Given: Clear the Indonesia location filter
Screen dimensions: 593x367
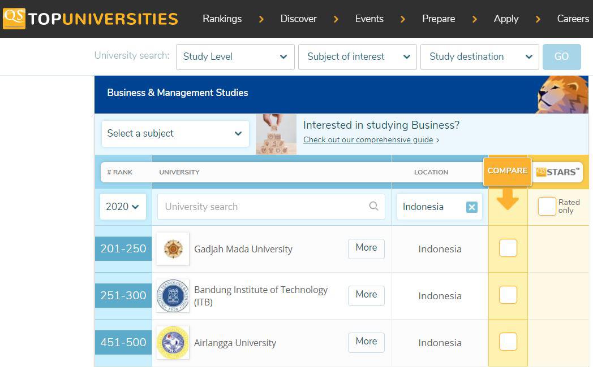Looking at the screenshot, I should [471, 207].
